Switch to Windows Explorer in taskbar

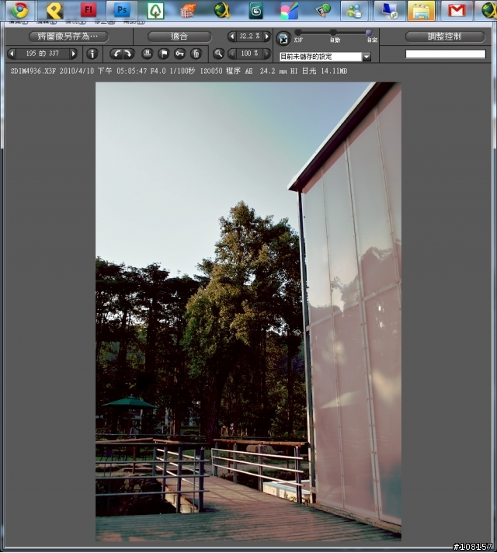(422, 10)
